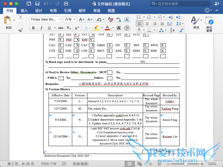Click the Paste clipboard icon
Viewport: 223px width, 167px height.
[x=7, y=20]
